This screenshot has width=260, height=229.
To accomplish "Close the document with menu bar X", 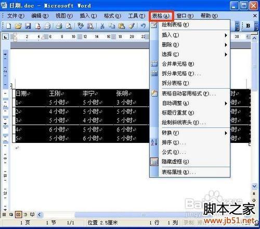I will point(255,16).
